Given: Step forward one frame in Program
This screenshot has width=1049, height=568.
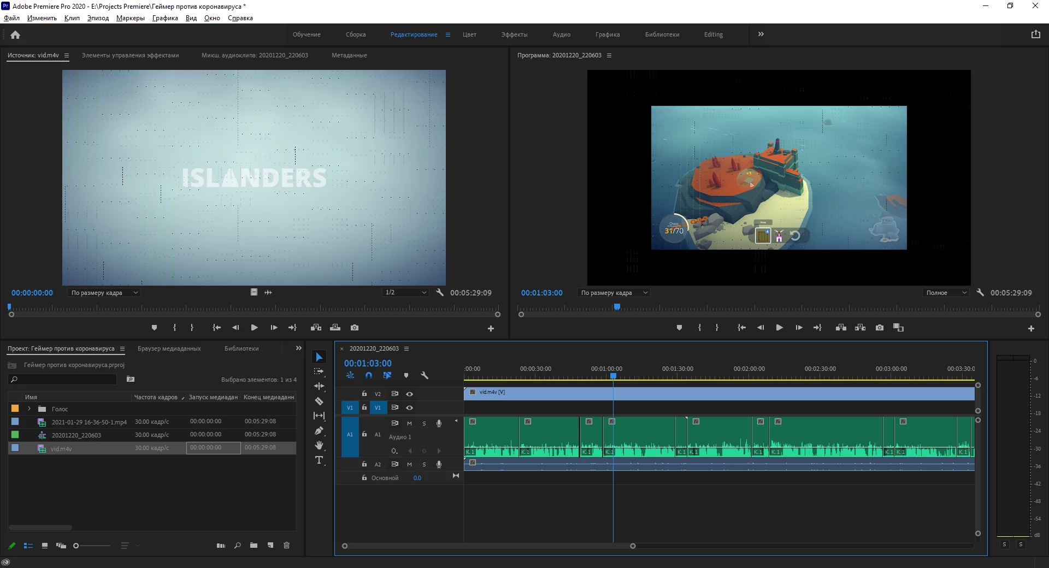Looking at the screenshot, I should pyautogui.click(x=799, y=328).
